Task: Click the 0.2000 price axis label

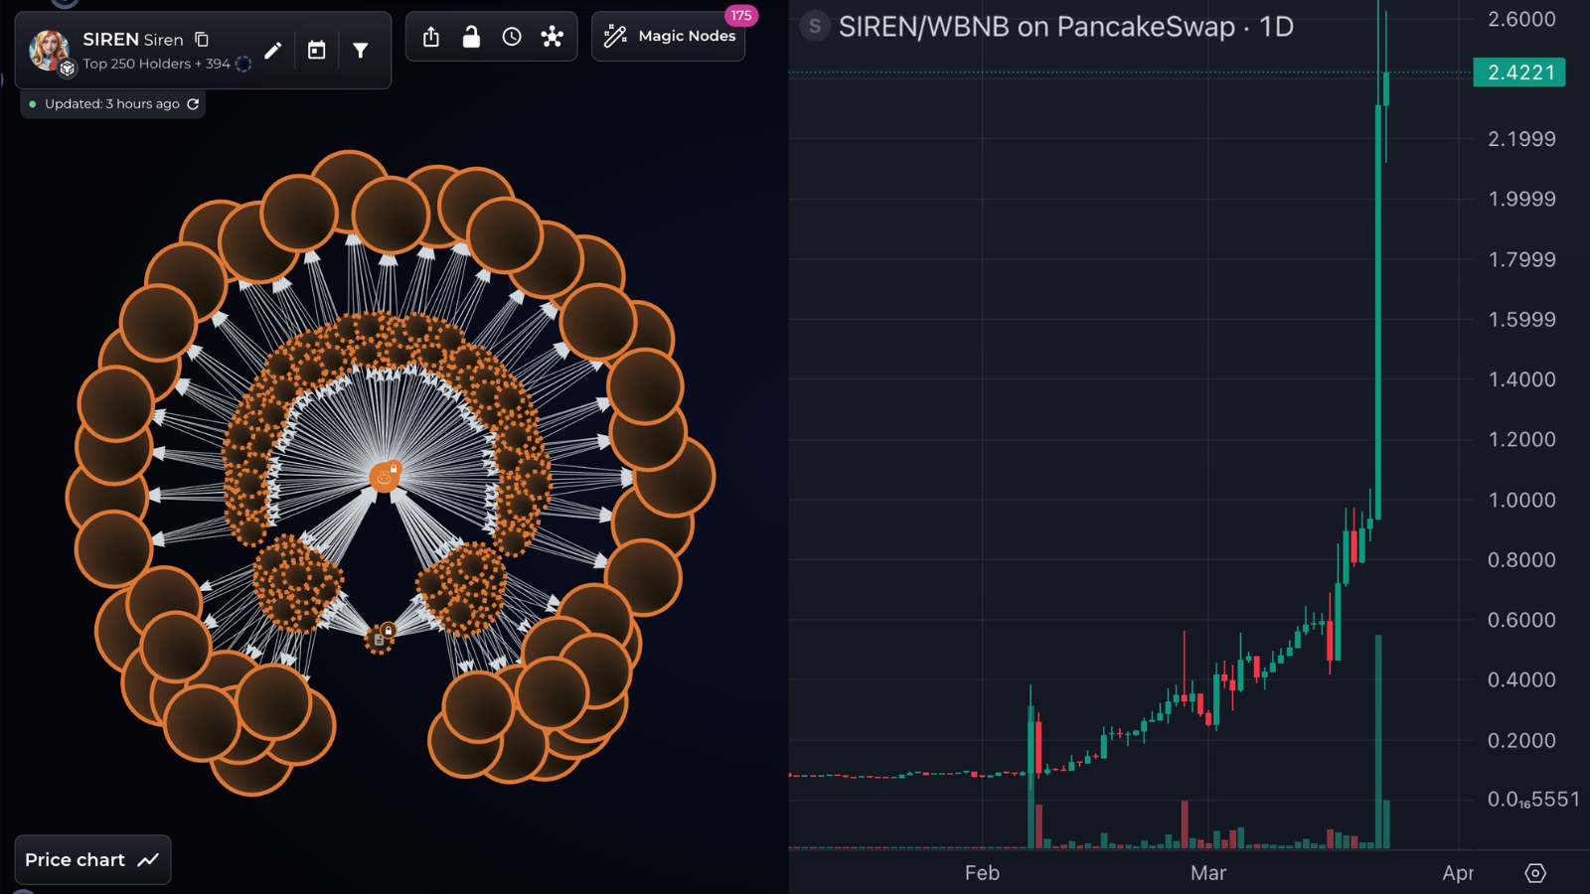Action: point(1521,740)
